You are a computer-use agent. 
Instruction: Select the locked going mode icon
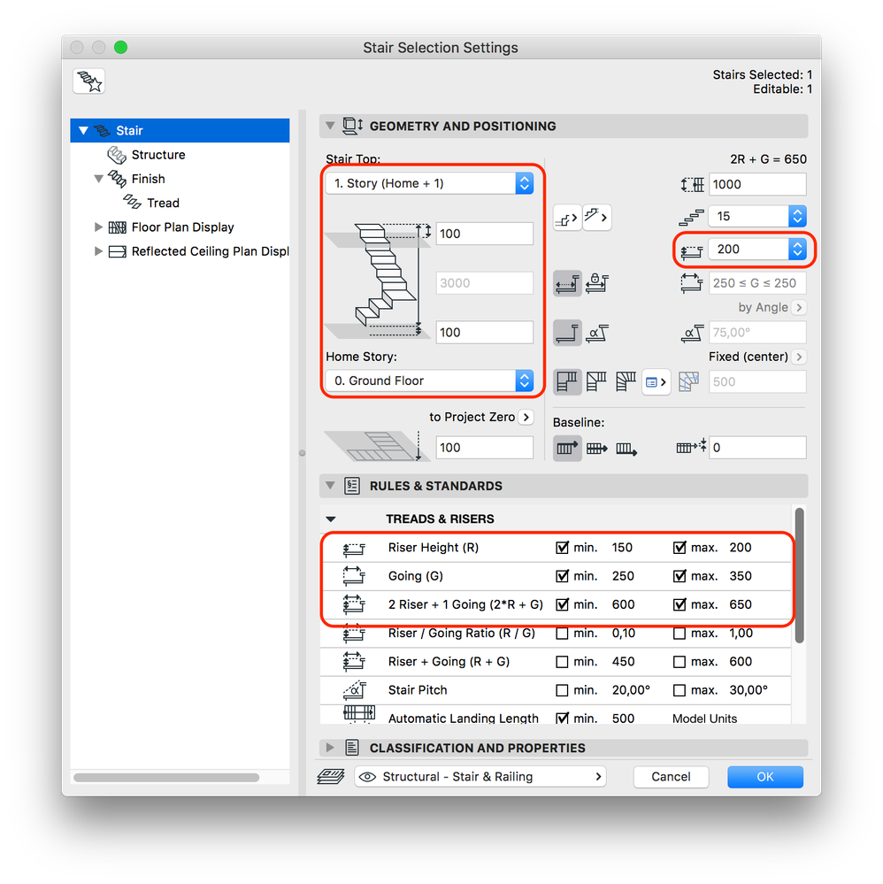point(597,283)
